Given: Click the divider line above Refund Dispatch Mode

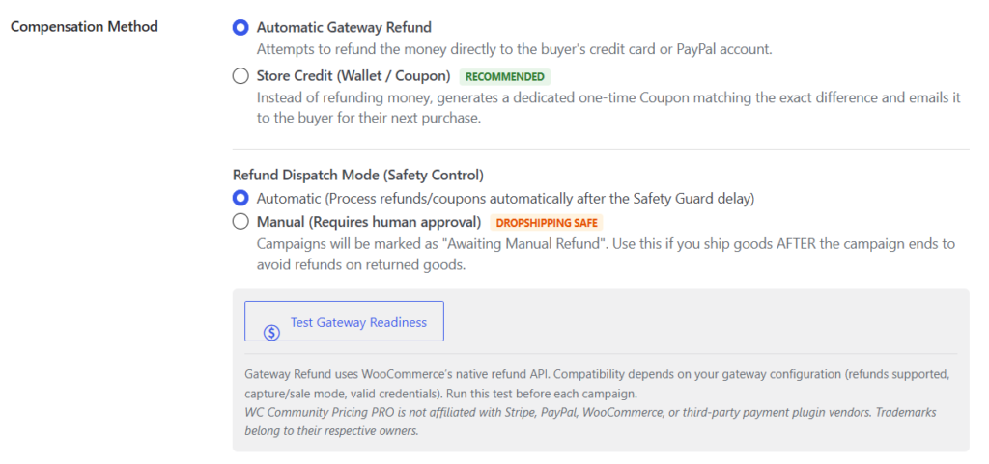Looking at the screenshot, I should [x=601, y=150].
